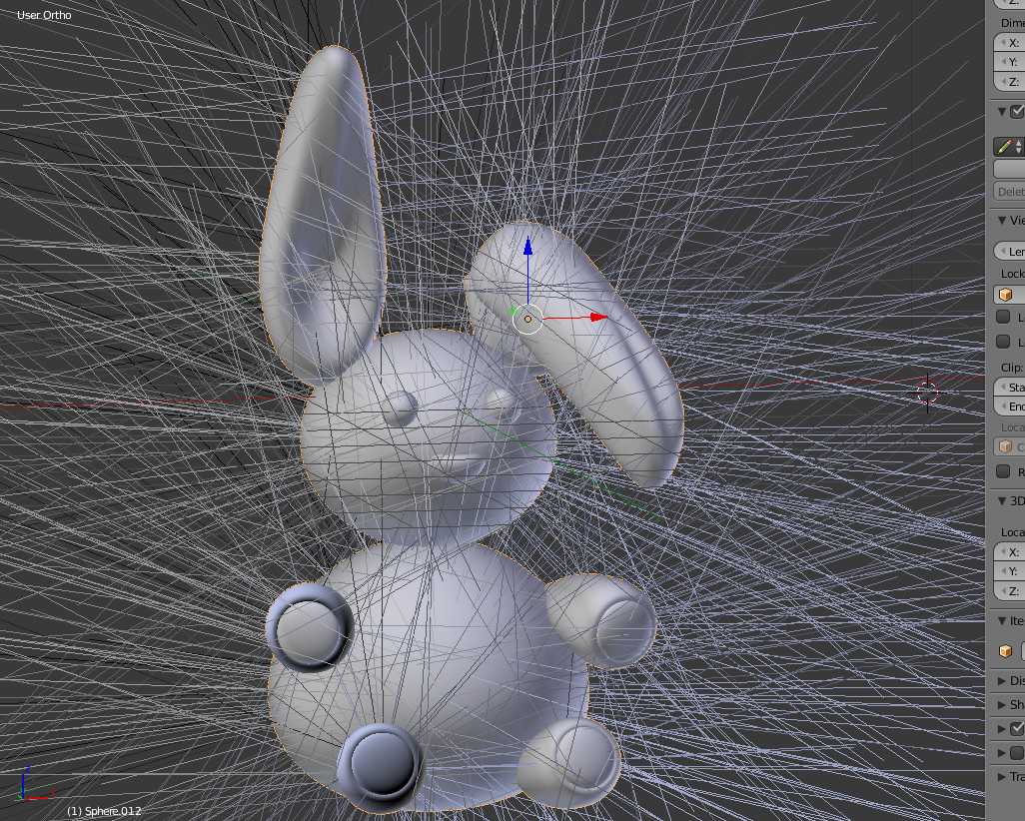
Task: Enable the Background Images panel checkbox
Action: [x=1017, y=752]
